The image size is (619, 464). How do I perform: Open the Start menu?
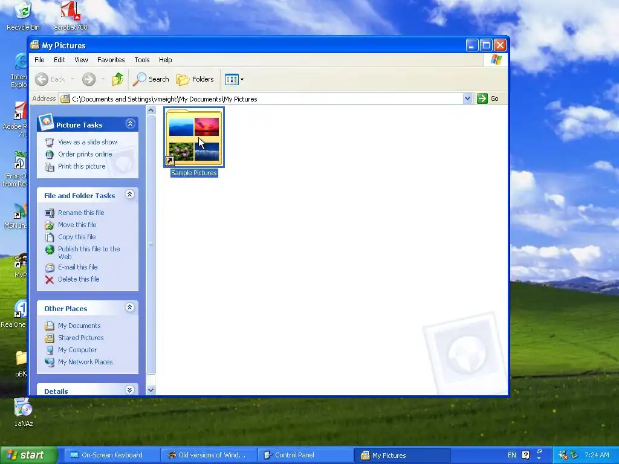coord(28,456)
